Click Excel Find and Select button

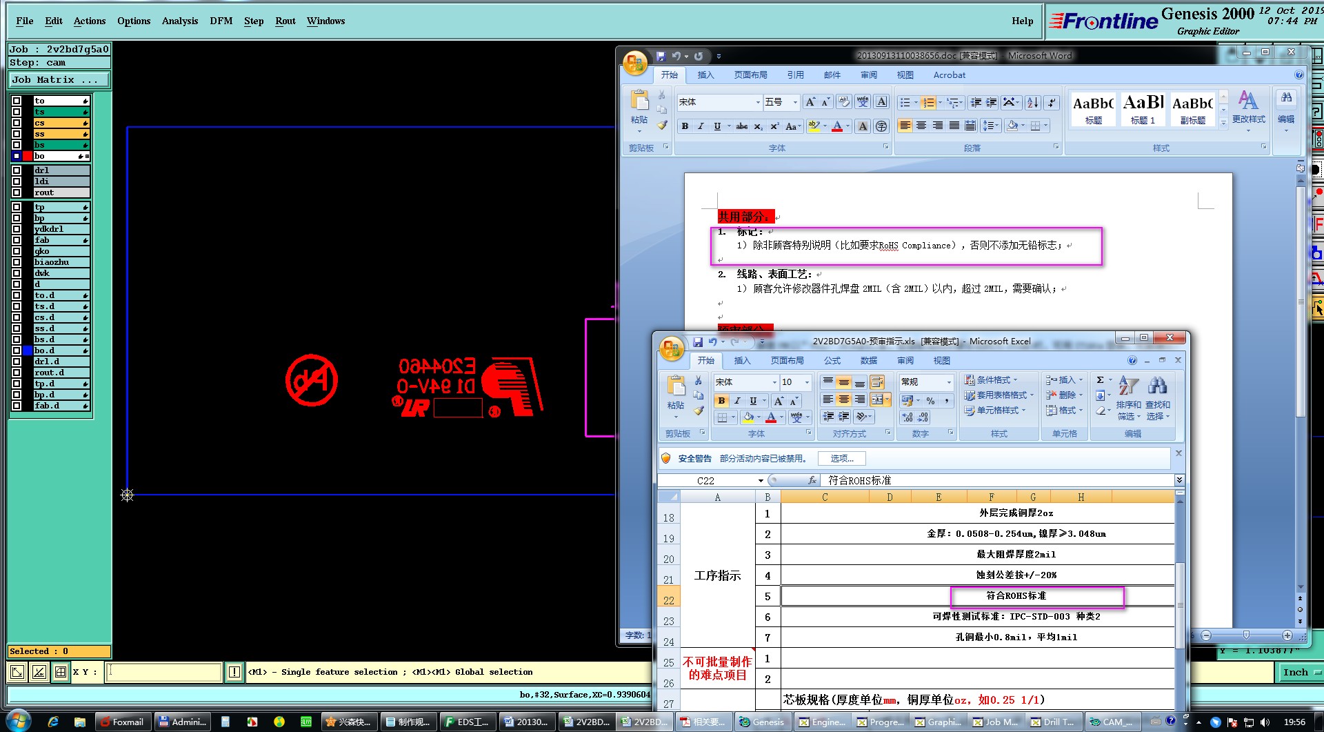[1158, 398]
